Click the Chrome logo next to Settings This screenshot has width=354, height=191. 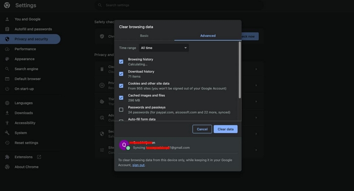pos(7,5)
